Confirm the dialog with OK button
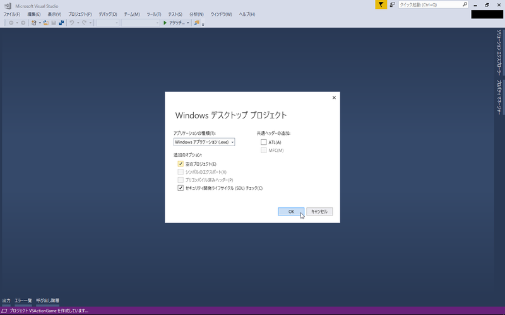The height and width of the screenshot is (315, 505). click(291, 212)
